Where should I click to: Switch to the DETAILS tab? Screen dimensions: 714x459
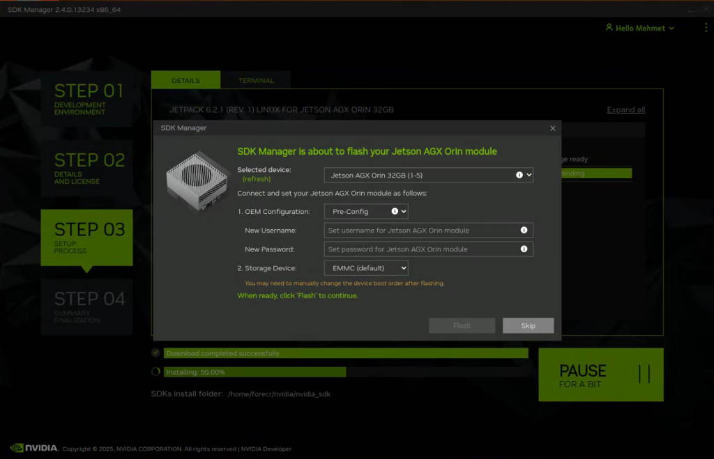click(x=185, y=80)
